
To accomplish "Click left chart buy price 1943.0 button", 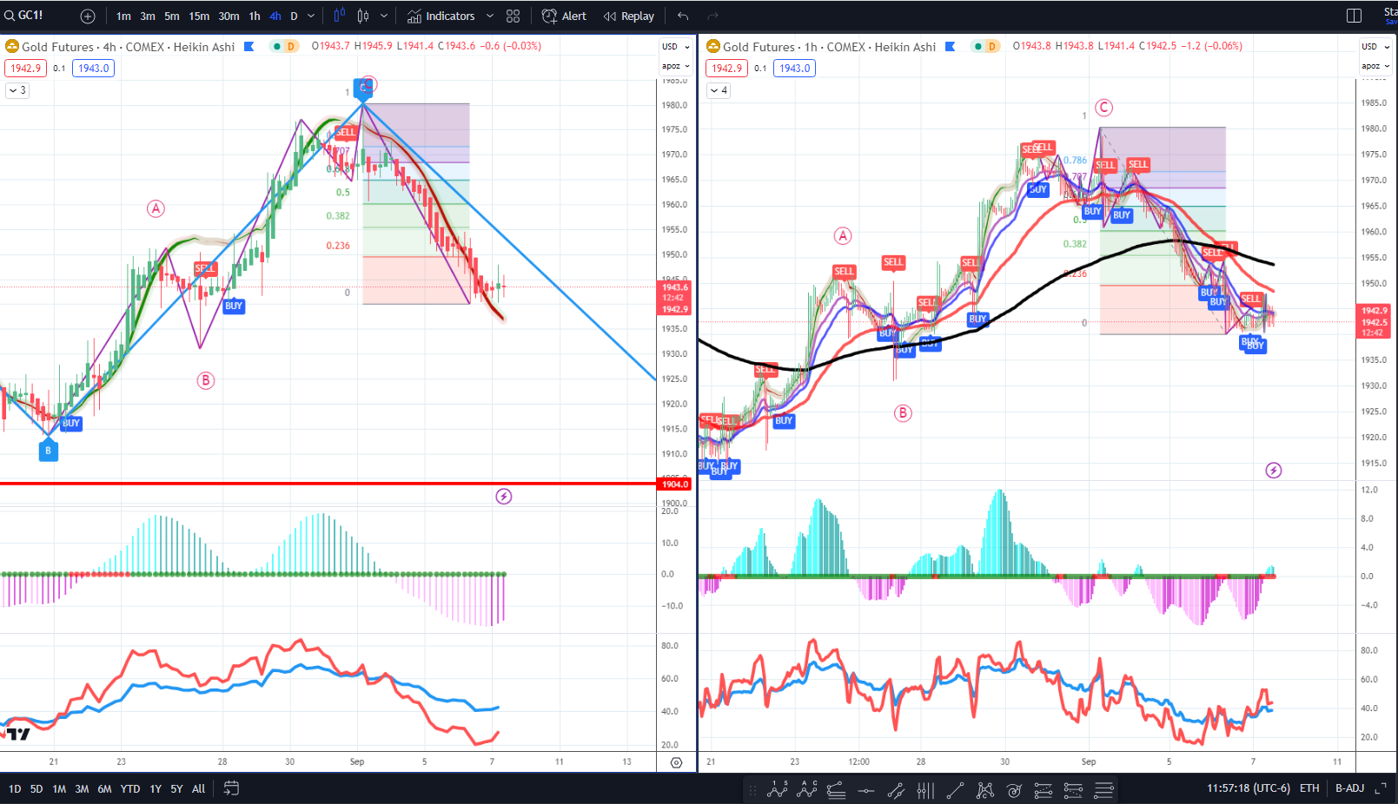I will coord(94,68).
